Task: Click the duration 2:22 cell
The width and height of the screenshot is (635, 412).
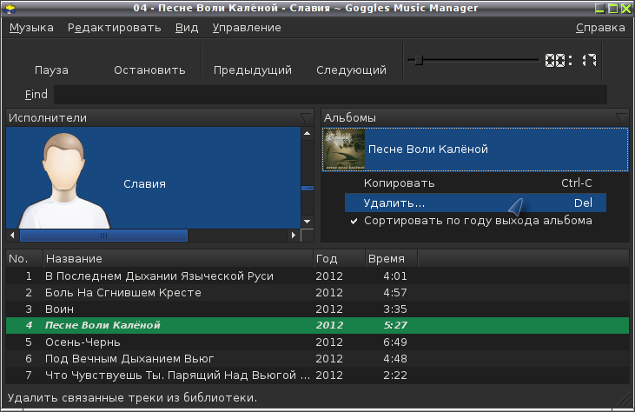Action: tap(395, 375)
